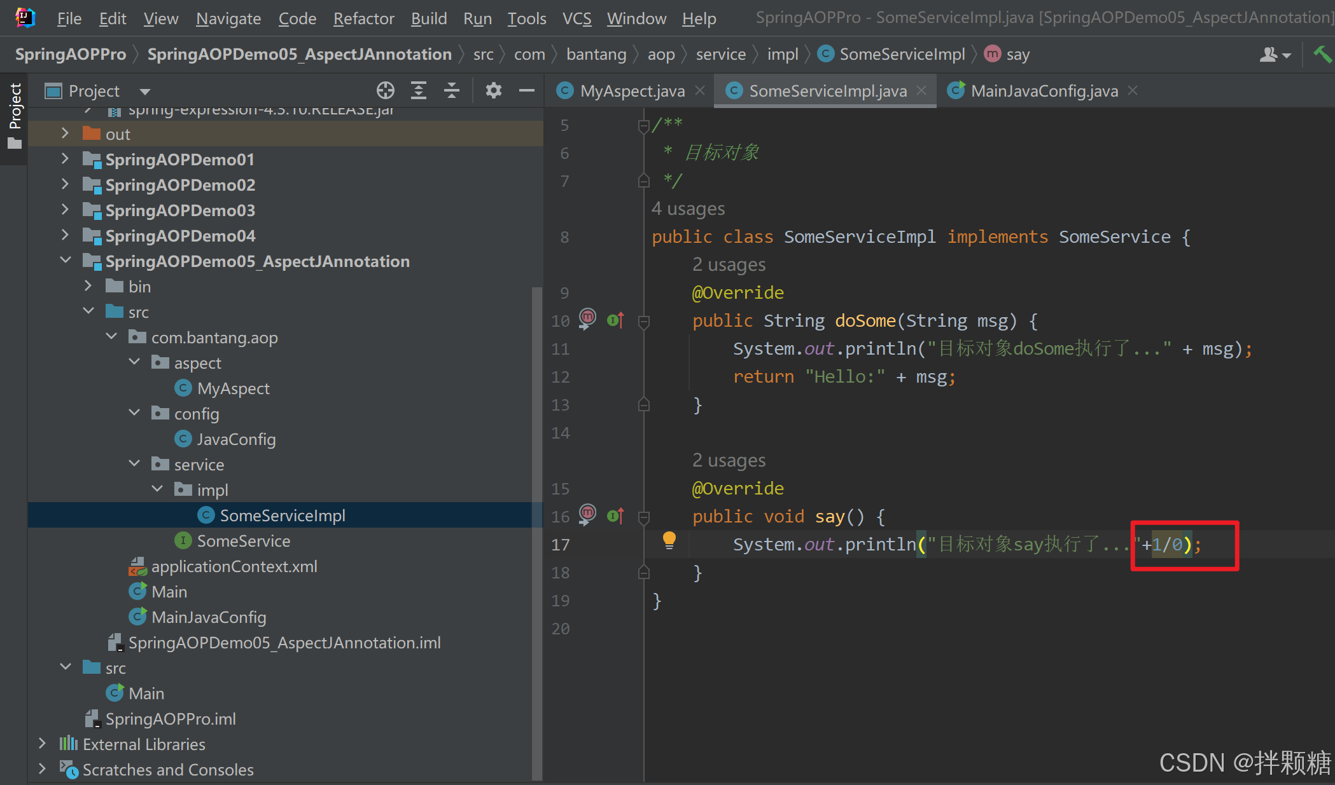Click the locate-in-project target icon
The image size is (1335, 785).
[x=385, y=91]
